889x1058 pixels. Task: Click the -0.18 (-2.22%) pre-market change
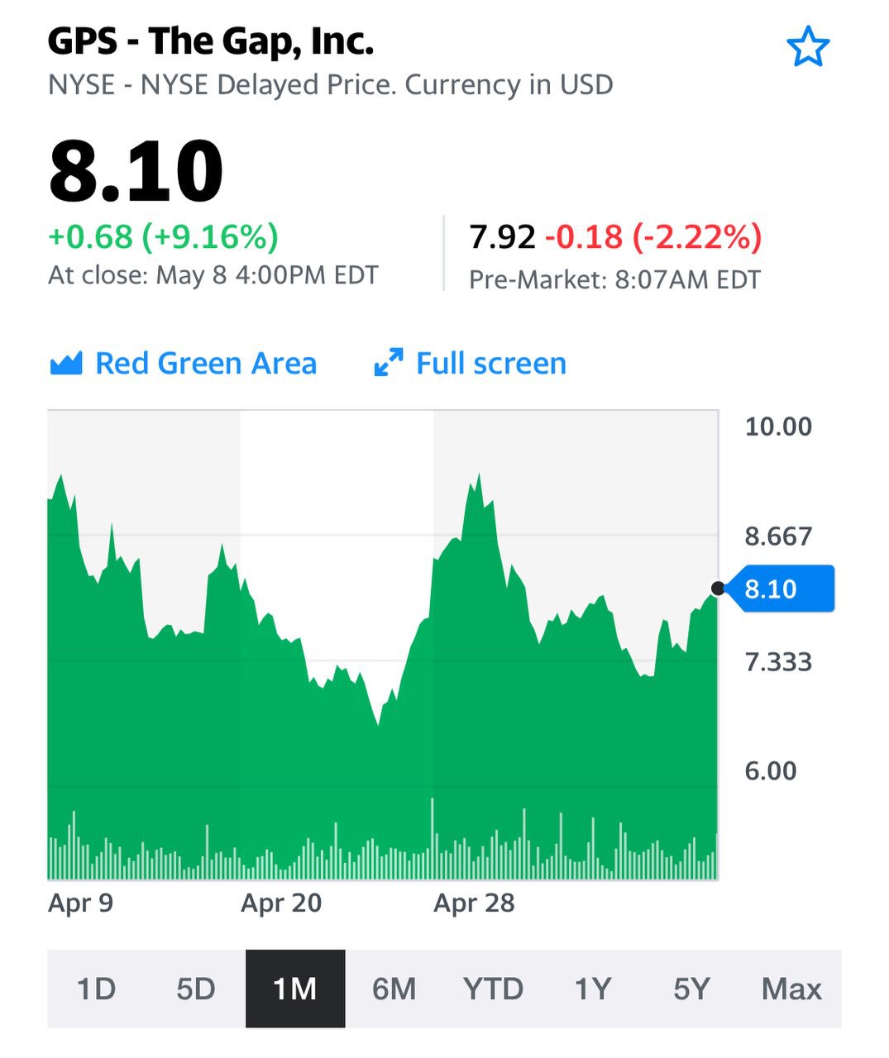click(x=653, y=237)
